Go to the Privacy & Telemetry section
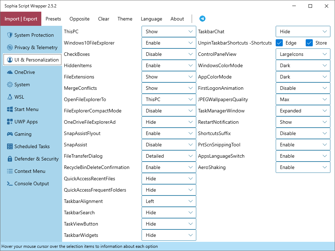 32,47
